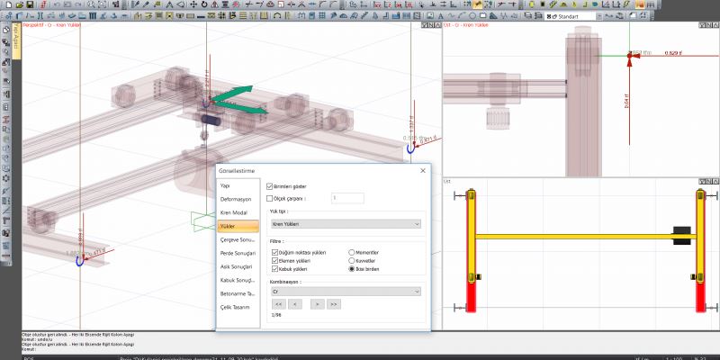Open the 'Yük tipi' Kren Yükleri dropdown
The height and width of the screenshot is (360, 720).
tap(346, 223)
